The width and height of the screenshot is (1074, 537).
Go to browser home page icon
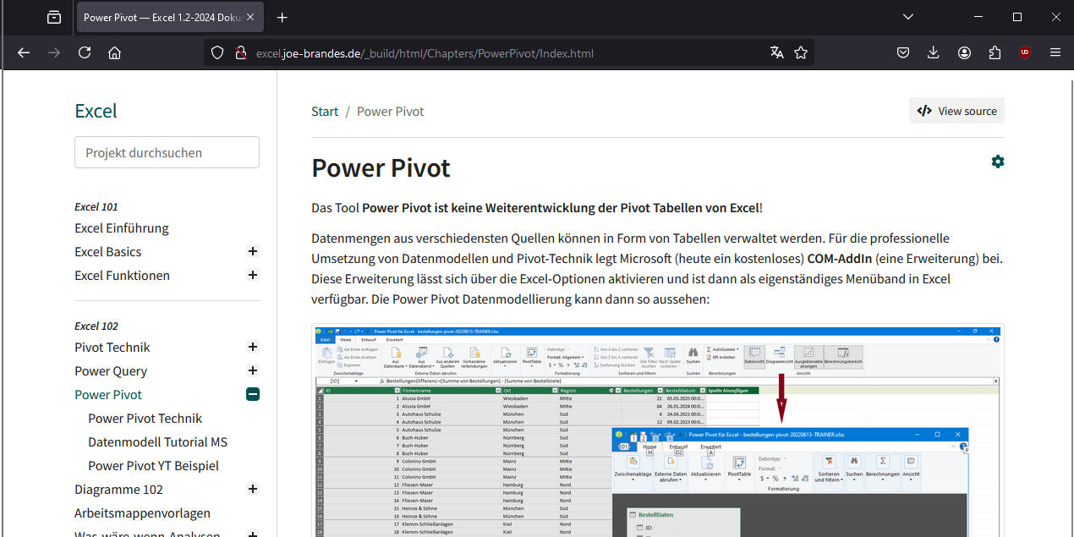pos(115,52)
